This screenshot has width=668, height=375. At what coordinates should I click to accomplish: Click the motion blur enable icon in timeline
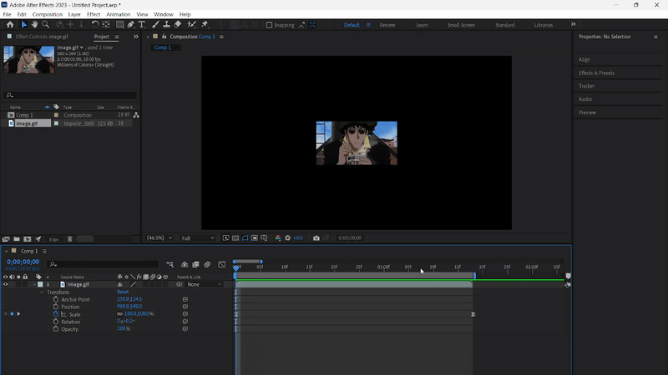click(207, 264)
